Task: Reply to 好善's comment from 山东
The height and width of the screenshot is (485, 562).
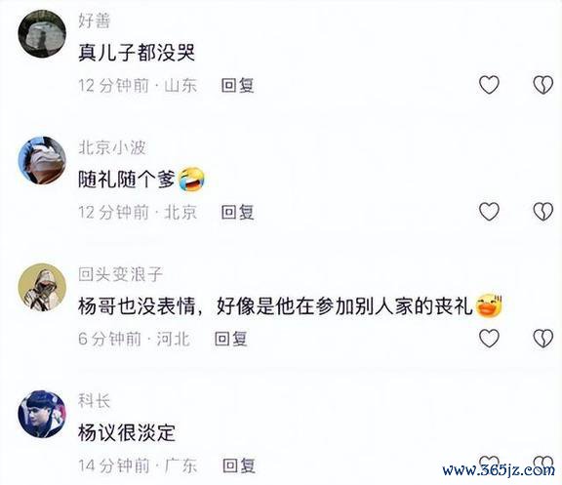Action: tap(238, 86)
